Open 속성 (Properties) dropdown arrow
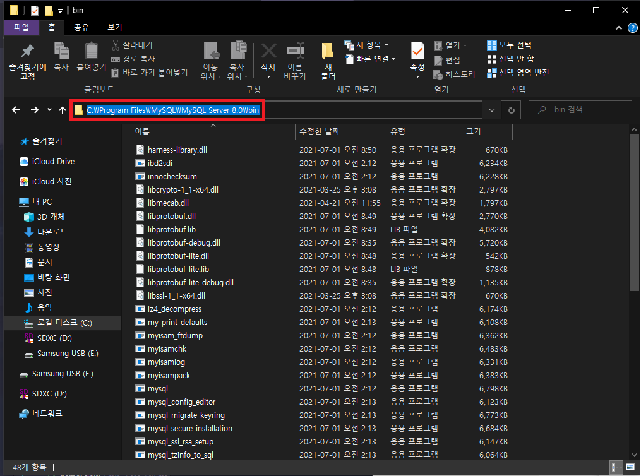 [x=417, y=77]
